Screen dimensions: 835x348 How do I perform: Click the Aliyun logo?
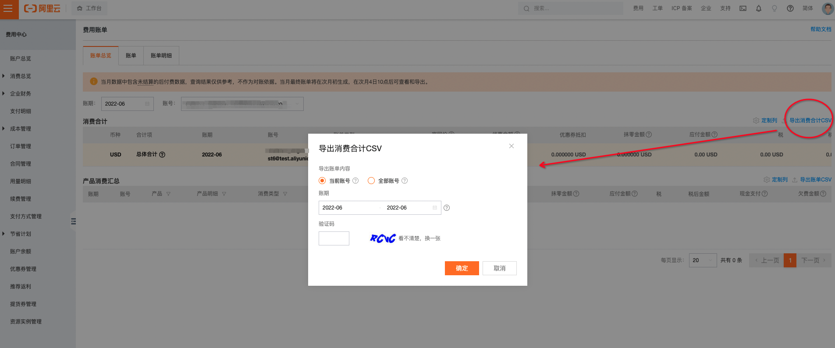tap(42, 8)
